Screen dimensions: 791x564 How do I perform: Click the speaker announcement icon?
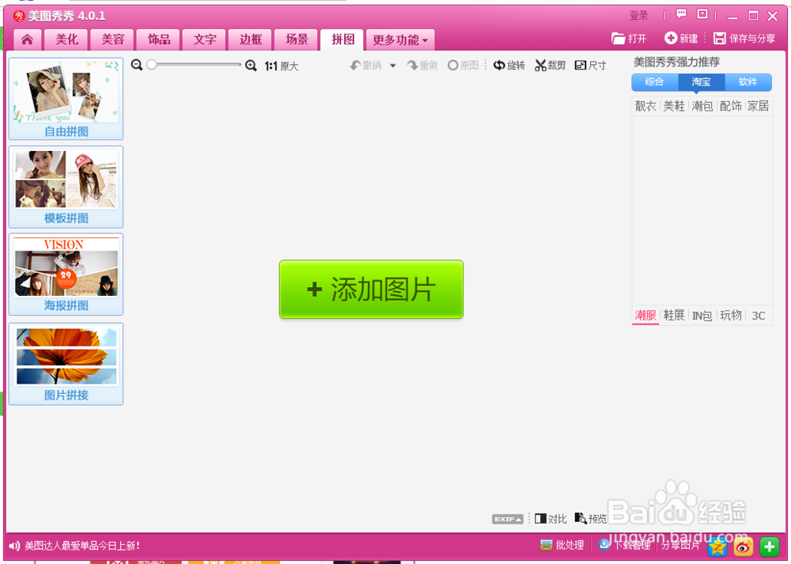click(14, 546)
